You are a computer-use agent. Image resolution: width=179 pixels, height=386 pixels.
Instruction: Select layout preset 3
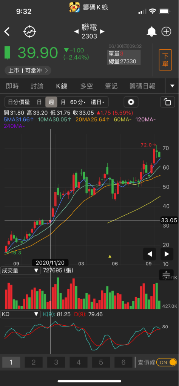(56, 362)
